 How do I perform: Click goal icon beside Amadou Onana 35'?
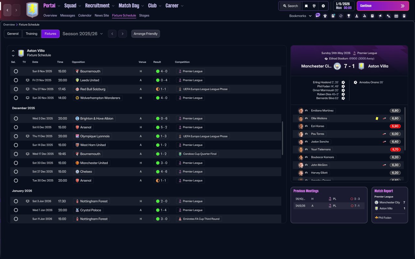coord(355,82)
